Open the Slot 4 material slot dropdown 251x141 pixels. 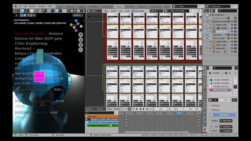click(156, 11)
